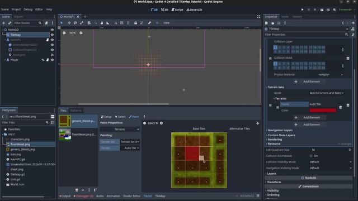Screen dimensions: 358x201
Task: Click the red terrain Color swatch
Action: 323,111
